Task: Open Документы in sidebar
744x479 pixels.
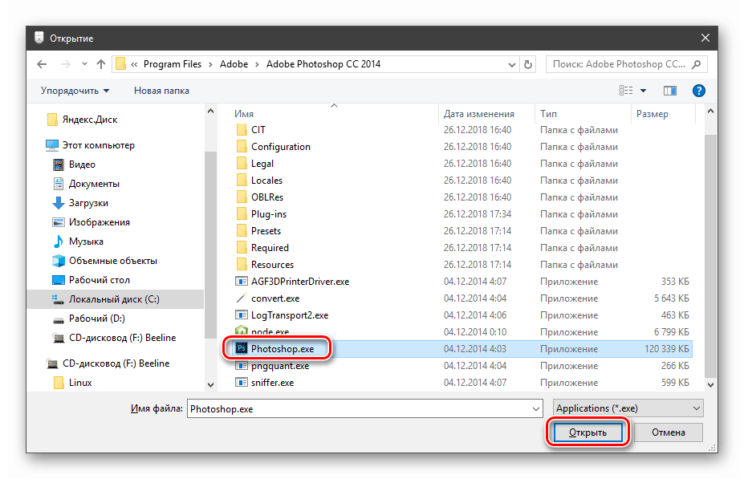Action: (x=86, y=184)
